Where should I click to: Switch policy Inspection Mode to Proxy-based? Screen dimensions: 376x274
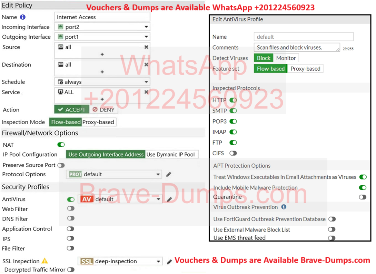click(98, 122)
